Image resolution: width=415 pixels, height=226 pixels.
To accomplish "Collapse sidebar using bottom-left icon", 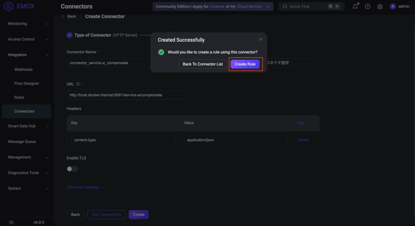I will point(11,222).
